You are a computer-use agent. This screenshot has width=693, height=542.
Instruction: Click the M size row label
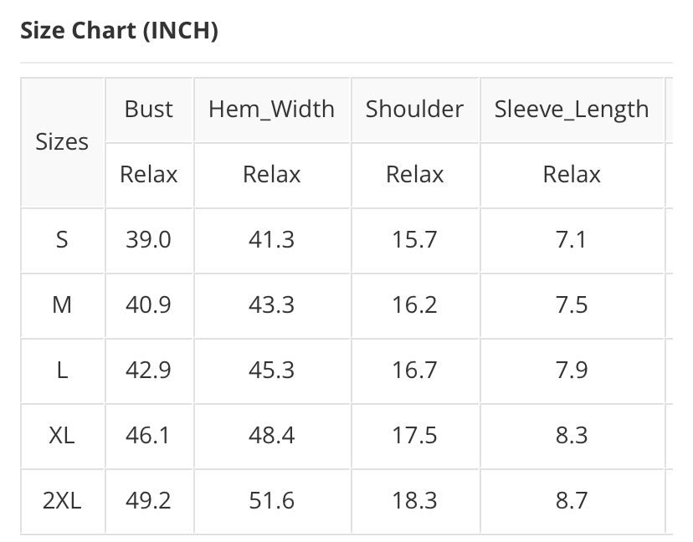click(62, 305)
